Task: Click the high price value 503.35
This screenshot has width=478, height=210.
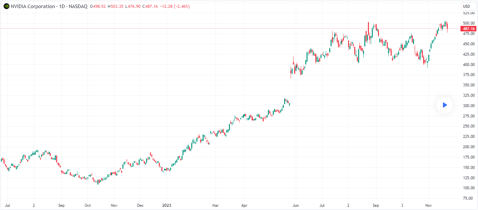Action: (117, 6)
